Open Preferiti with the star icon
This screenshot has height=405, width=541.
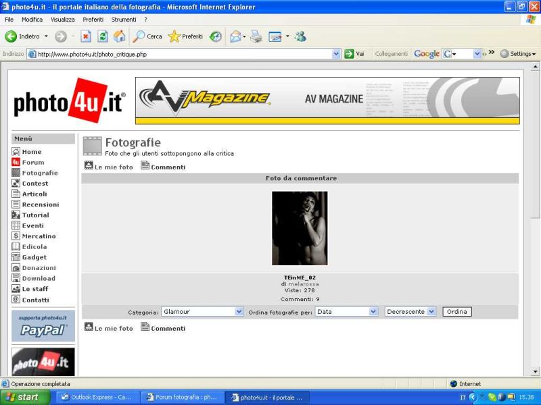[x=174, y=36]
